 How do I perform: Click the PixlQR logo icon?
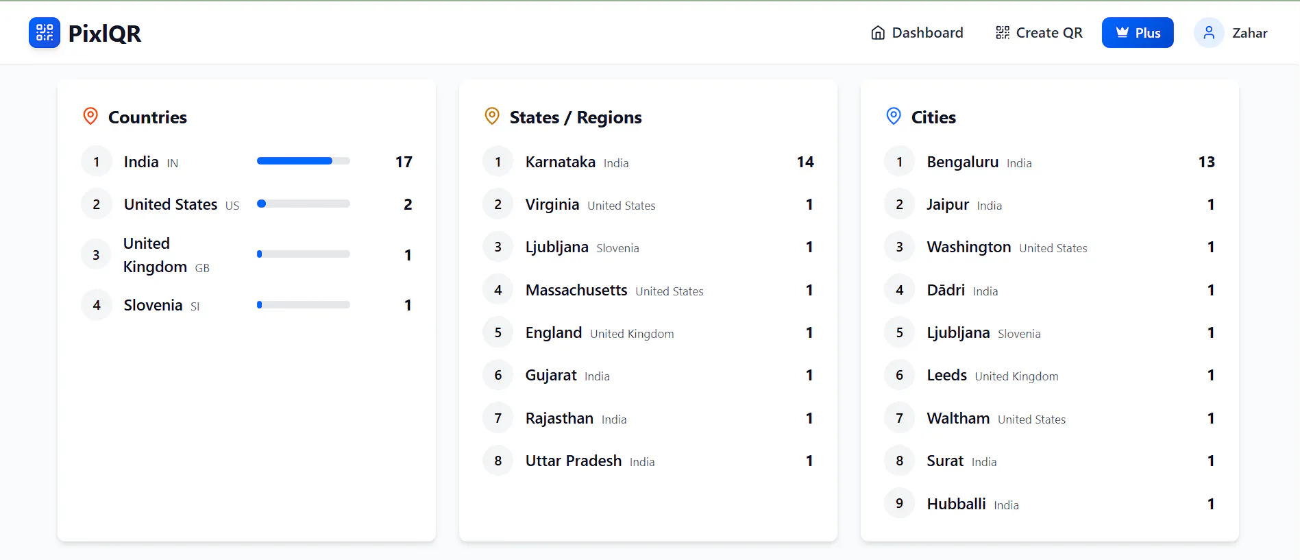click(45, 33)
